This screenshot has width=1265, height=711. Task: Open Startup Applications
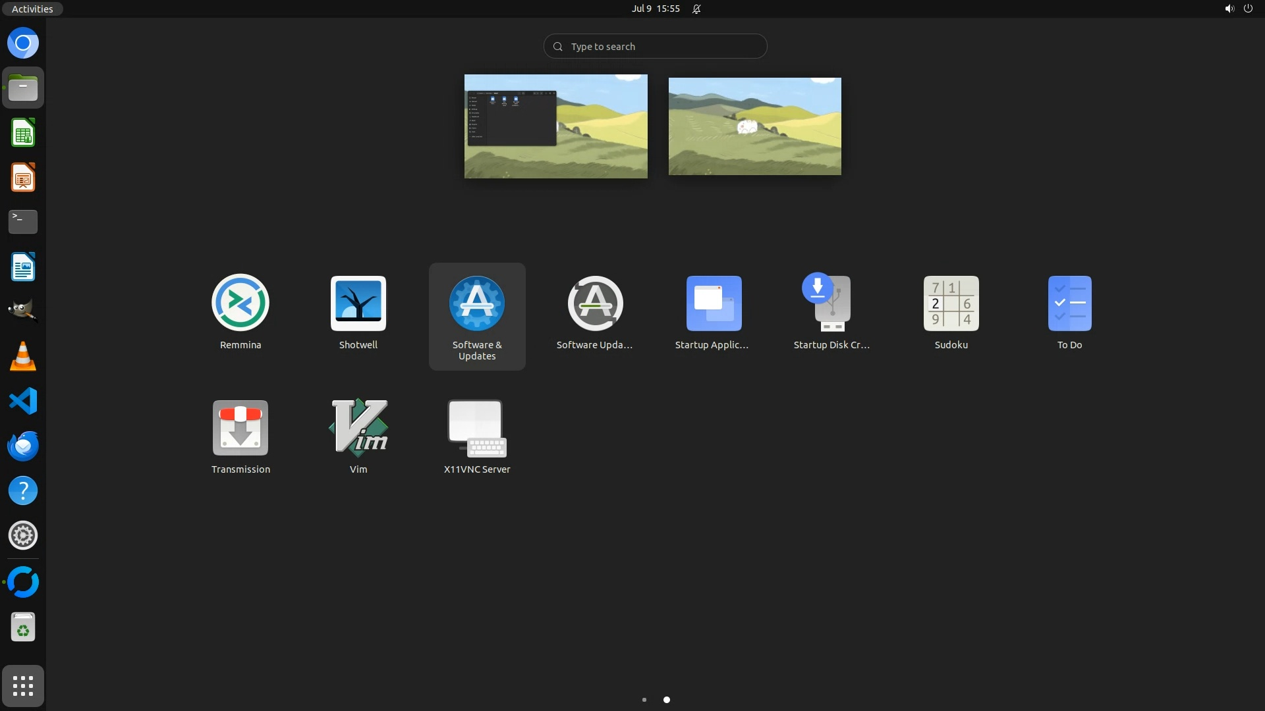[714, 303]
